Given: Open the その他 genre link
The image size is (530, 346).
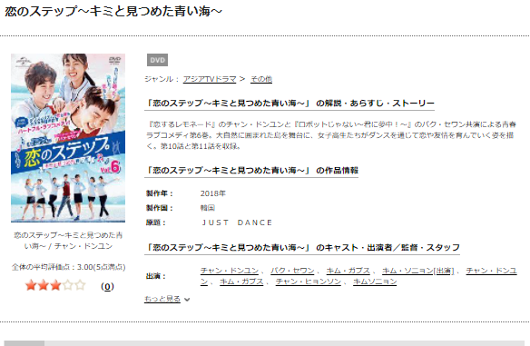Looking at the screenshot, I should [261, 79].
